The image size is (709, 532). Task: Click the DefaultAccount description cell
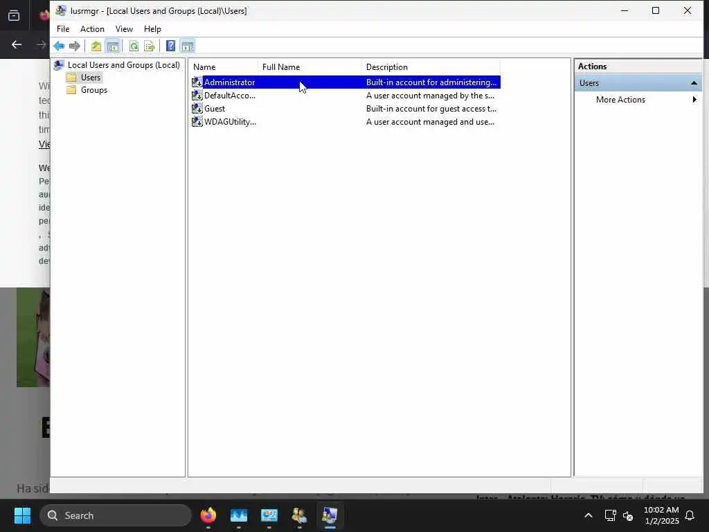tap(430, 96)
